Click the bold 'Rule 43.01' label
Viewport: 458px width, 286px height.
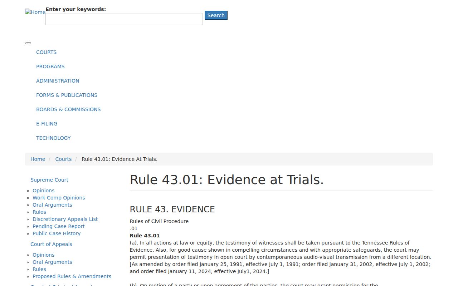[145, 236]
